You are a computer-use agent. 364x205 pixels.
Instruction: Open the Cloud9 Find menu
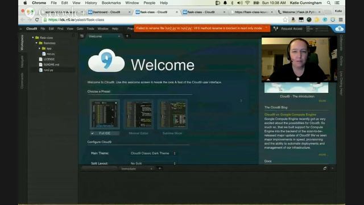[x=60, y=28]
